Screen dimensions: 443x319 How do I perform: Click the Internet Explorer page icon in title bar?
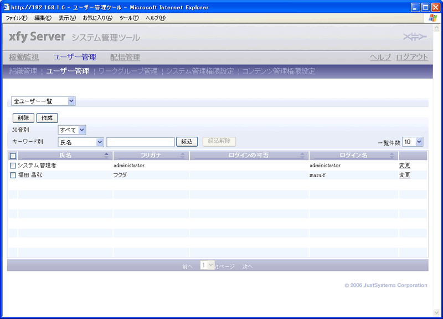[6, 7]
